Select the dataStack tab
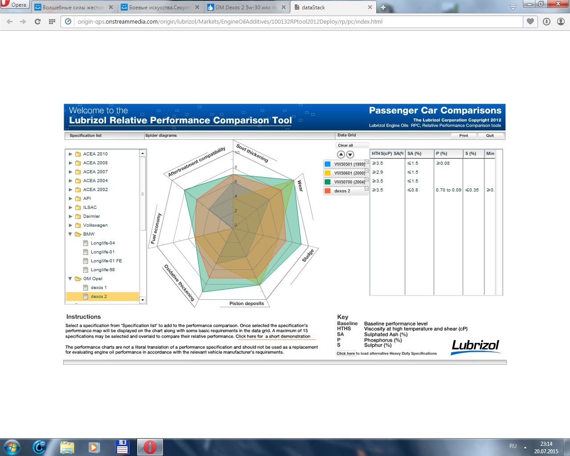This screenshot has height=456, width=570. tap(332, 7)
